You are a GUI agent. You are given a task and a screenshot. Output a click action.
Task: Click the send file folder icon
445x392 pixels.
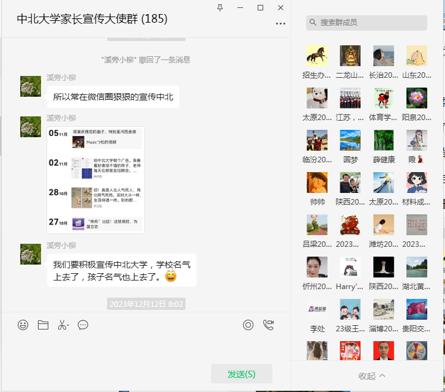(x=43, y=325)
